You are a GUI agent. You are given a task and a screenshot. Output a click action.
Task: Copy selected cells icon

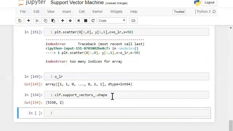[x=45, y=21]
